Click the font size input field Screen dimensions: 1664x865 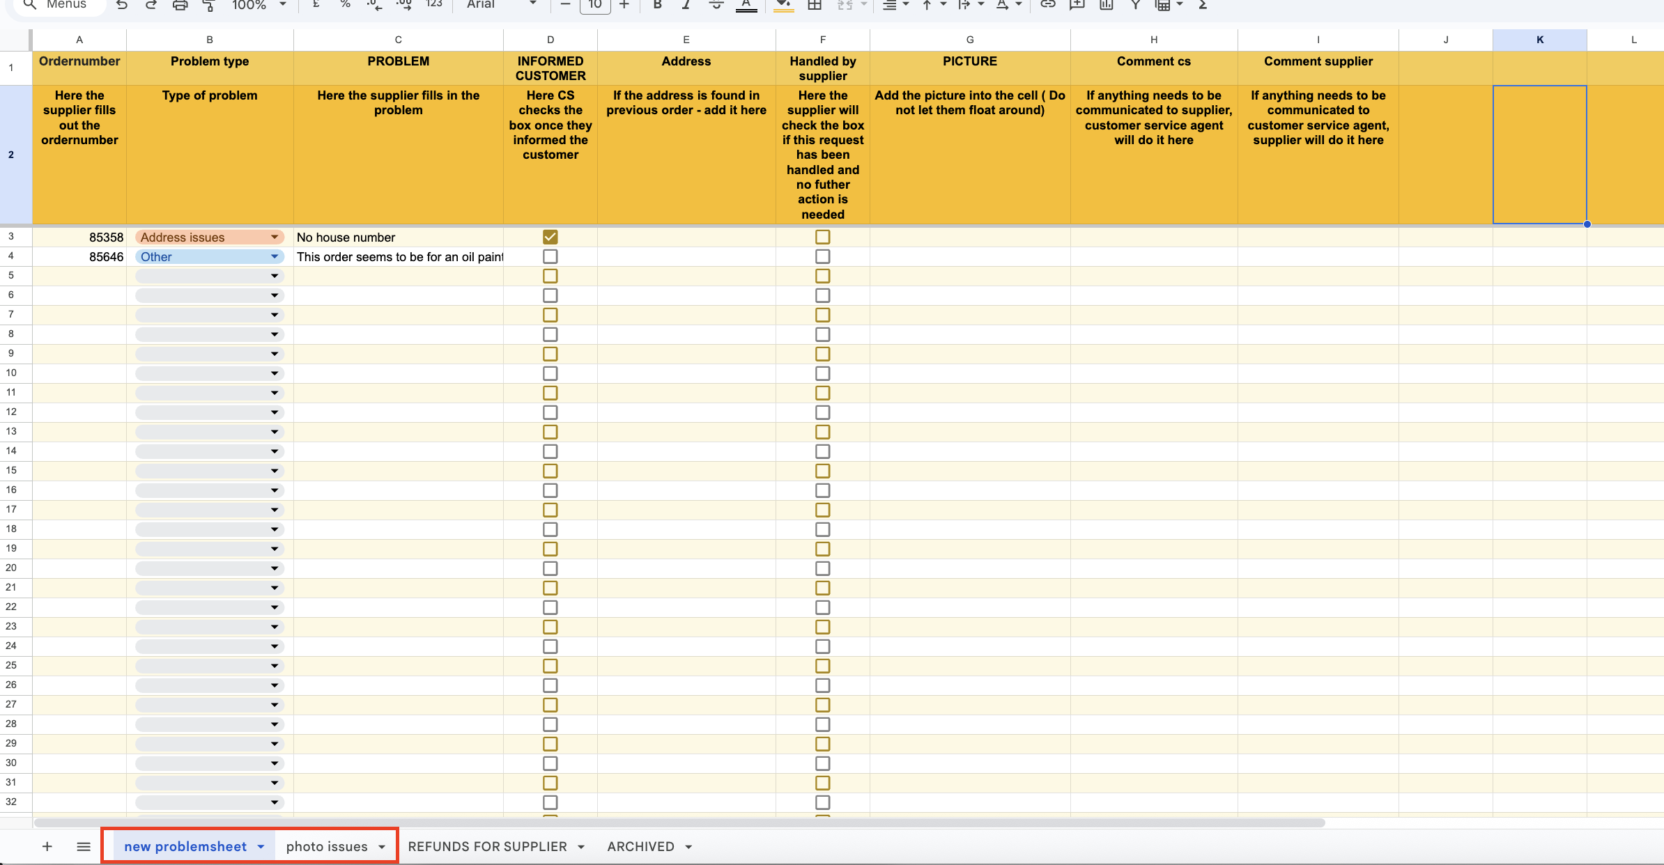pos(594,5)
